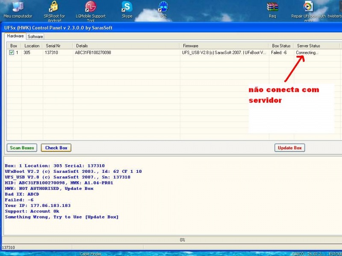Launch the LGMobile Support Tool icon
This screenshot has height=256, width=342.
91,11
